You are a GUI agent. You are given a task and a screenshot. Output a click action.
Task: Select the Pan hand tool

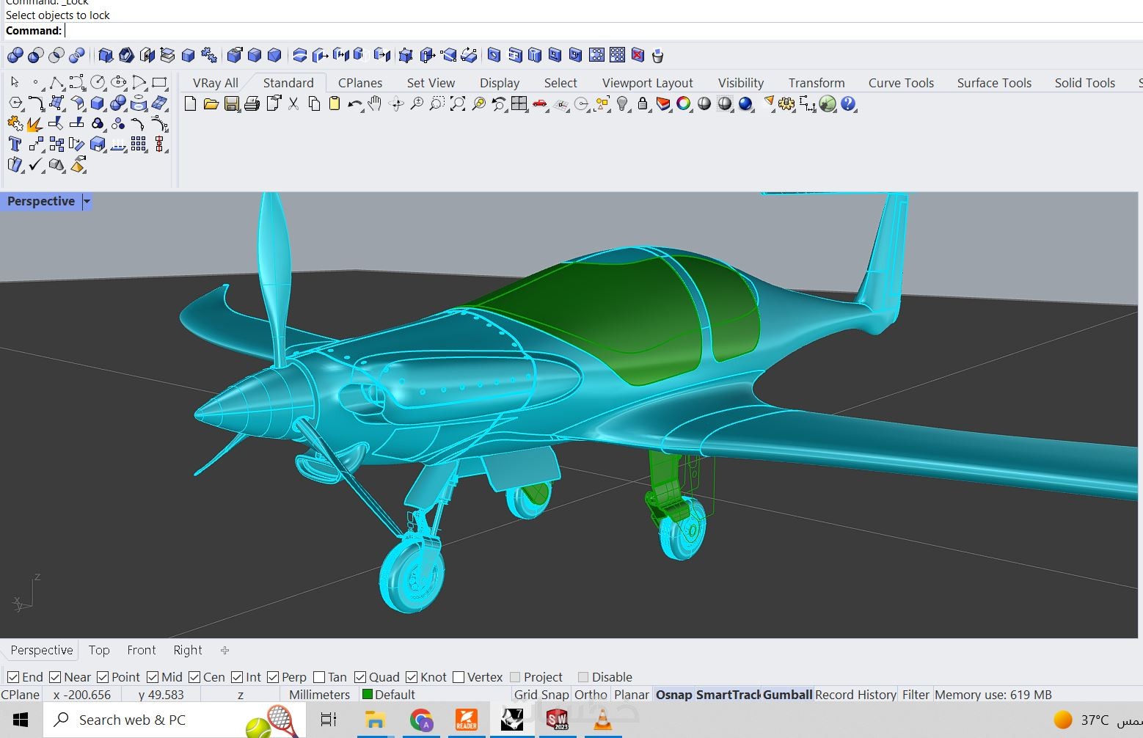[375, 104]
